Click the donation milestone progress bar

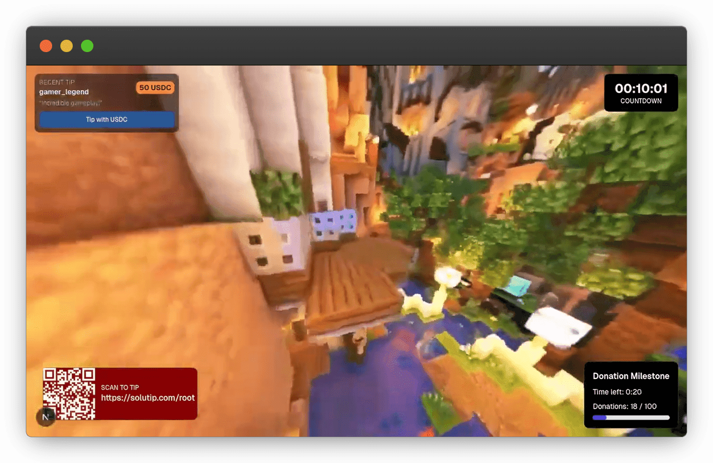[x=631, y=418]
